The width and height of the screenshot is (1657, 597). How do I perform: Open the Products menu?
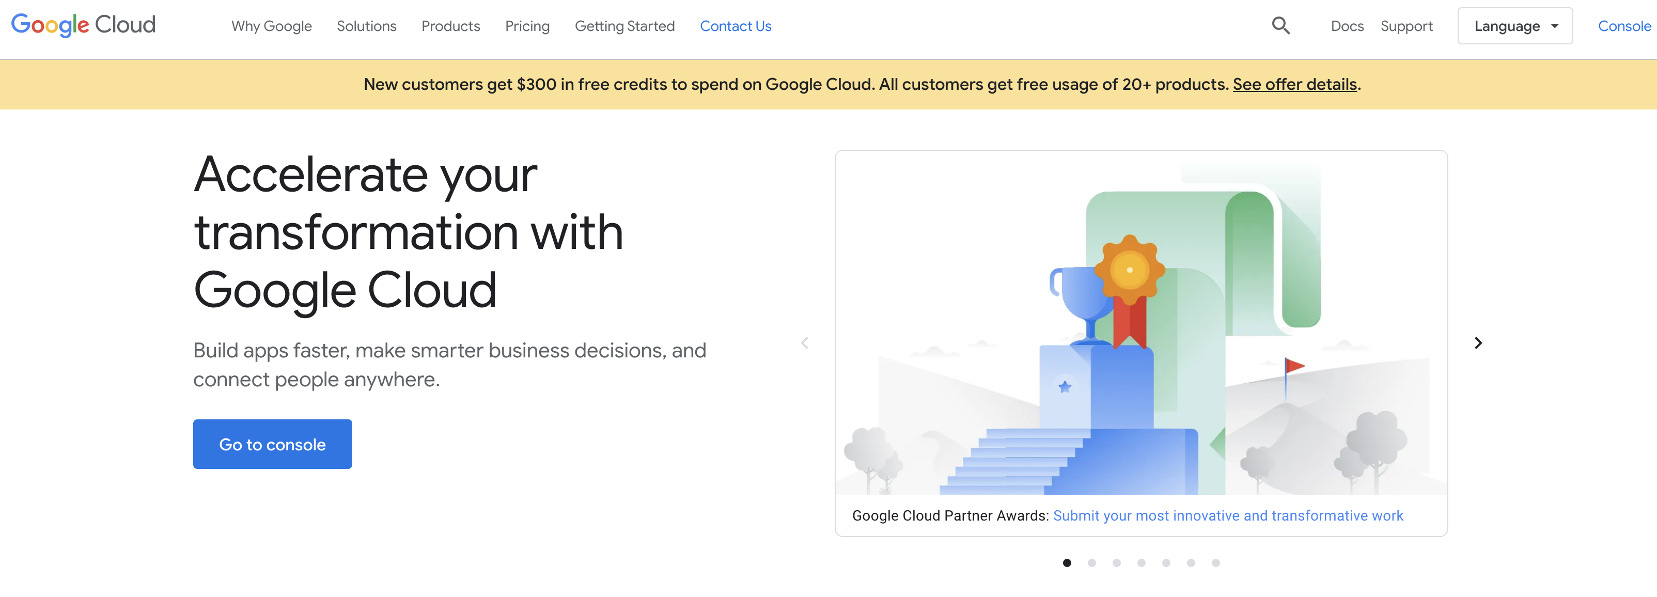point(450,26)
